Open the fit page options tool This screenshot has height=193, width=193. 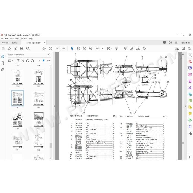[x=109, y=49]
